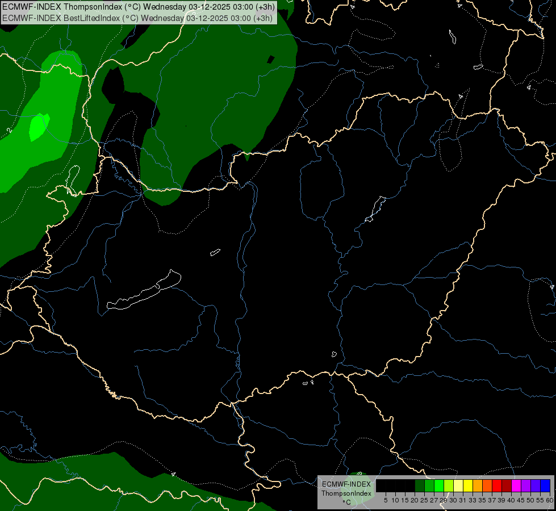This screenshot has height=511, width=556.
Task: Select the magenta 40–45 legend swatch
Action: [516, 485]
